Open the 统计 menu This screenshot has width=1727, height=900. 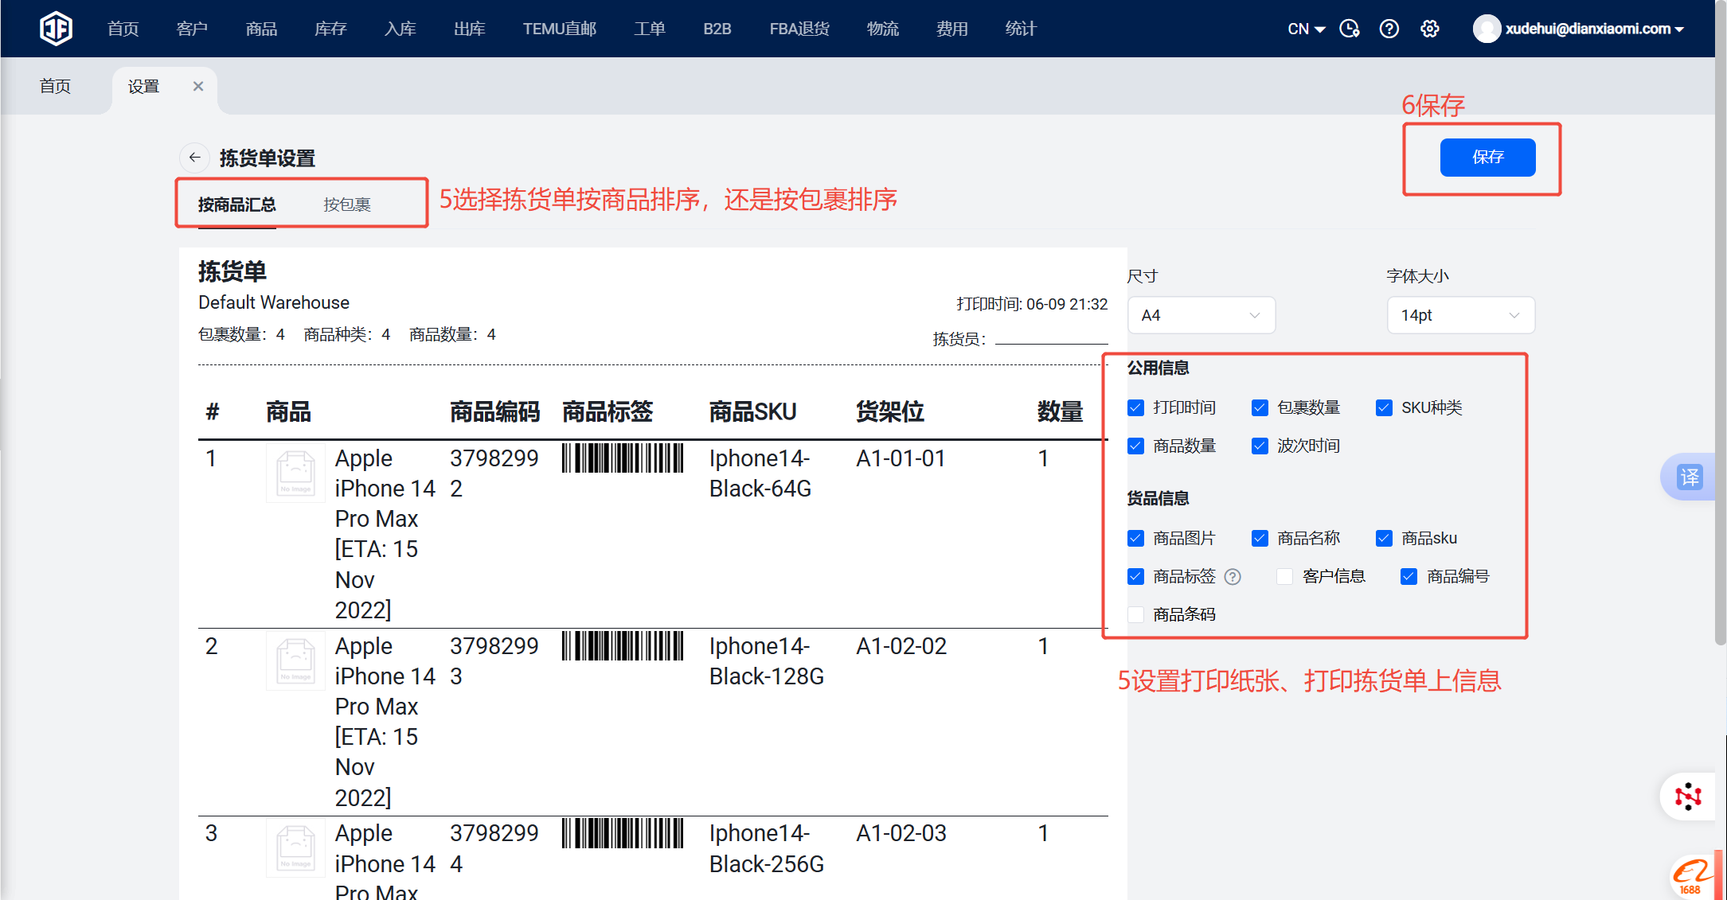pyautogui.click(x=1021, y=29)
